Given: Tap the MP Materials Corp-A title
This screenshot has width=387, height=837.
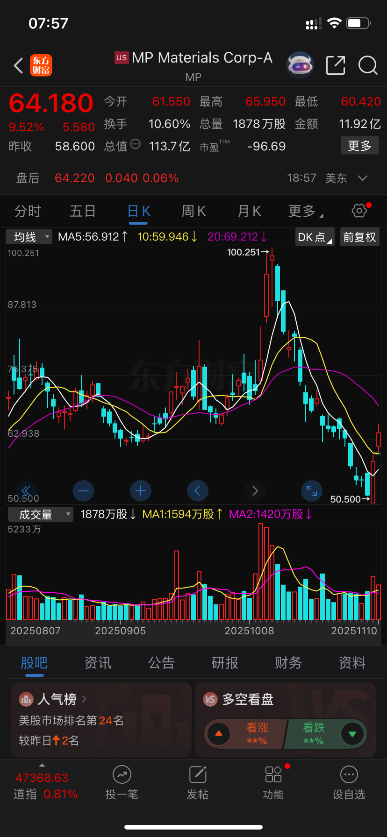Looking at the screenshot, I should click(202, 57).
